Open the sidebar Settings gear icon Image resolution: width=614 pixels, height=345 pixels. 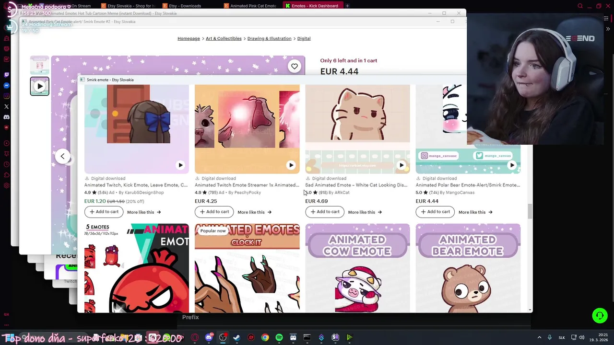[x=6, y=185]
